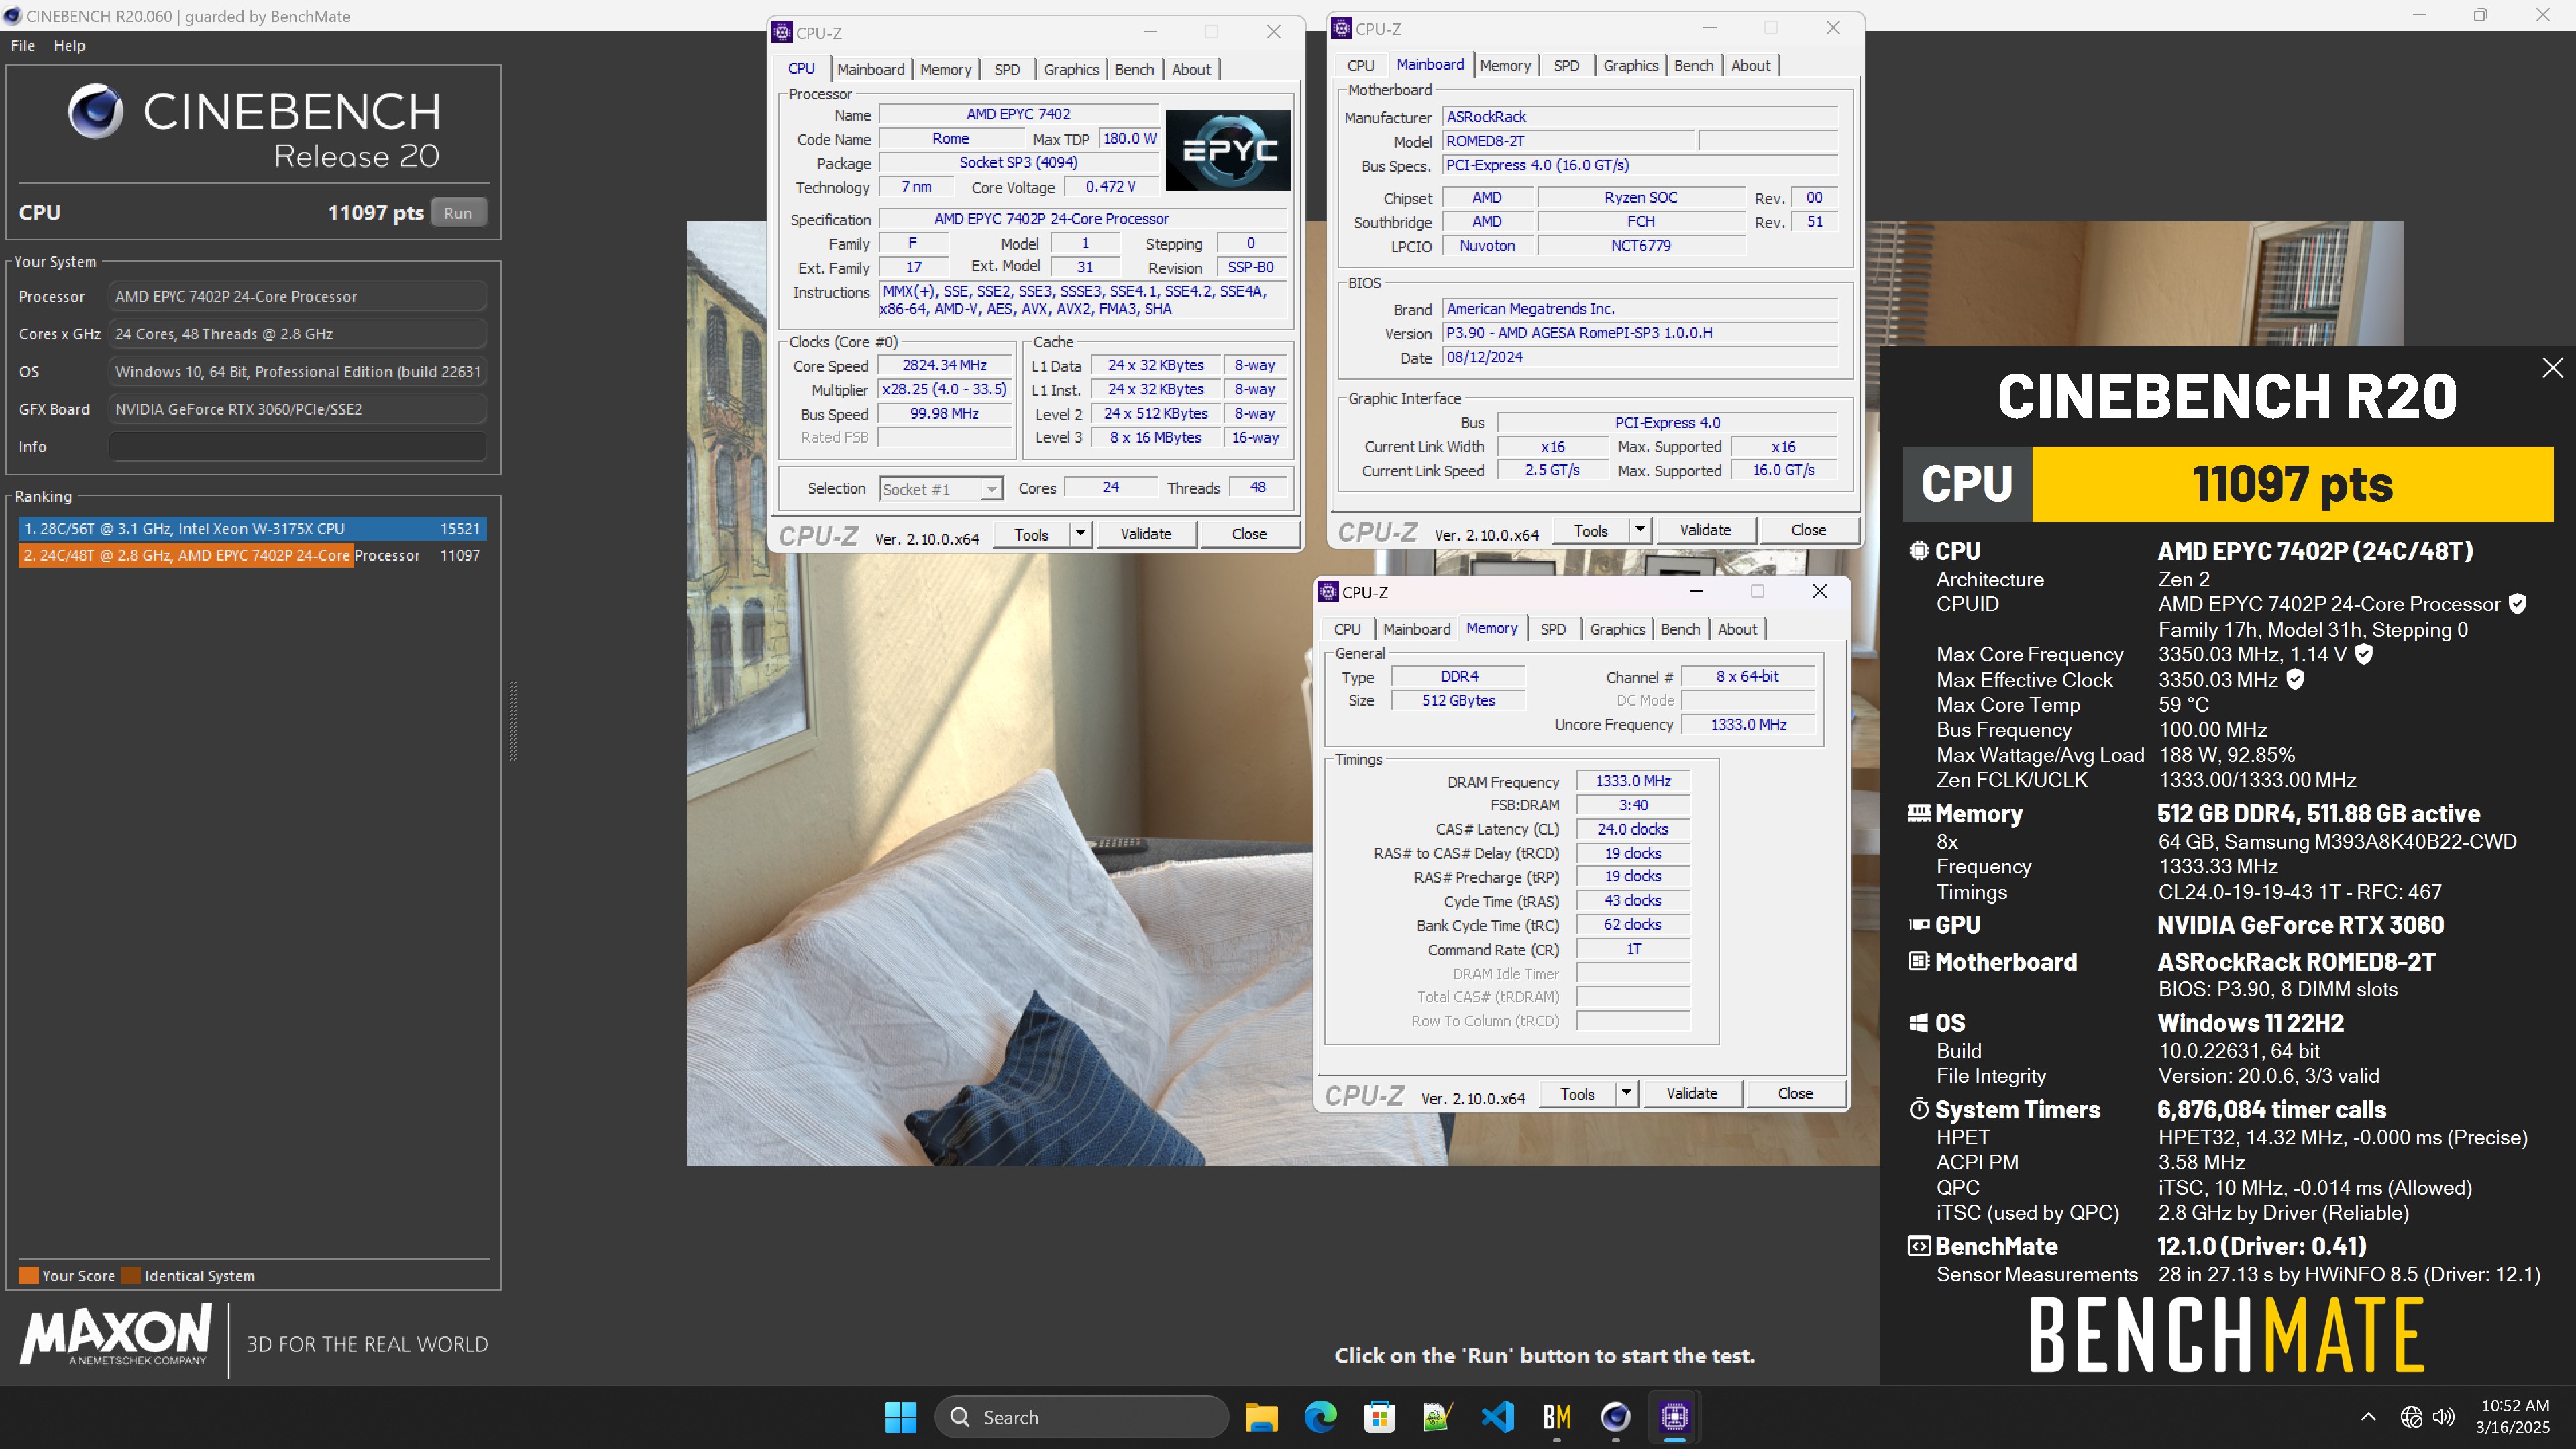Screen dimensions: 2576x1449
Task: Run the Cinebench CPU test
Action: pyautogui.click(x=458, y=213)
